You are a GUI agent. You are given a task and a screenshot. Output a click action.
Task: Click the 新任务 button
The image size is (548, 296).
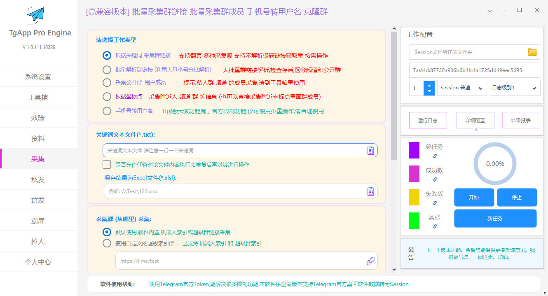point(495,219)
